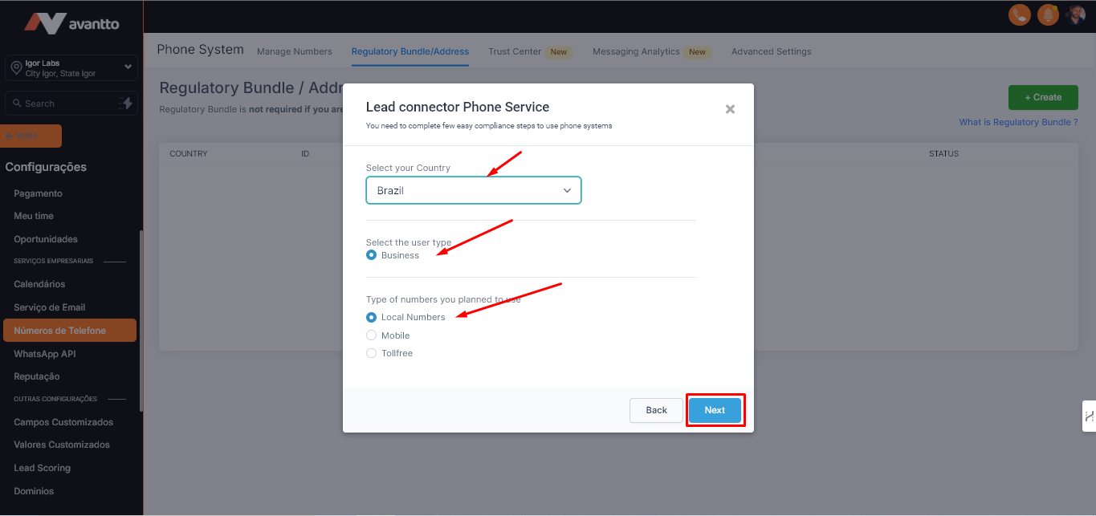The width and height of the screenshot is (1096, 516).
Task: Expand the Igor Labs account switcher
Action: pyautogui.click(x=128, y=67)
